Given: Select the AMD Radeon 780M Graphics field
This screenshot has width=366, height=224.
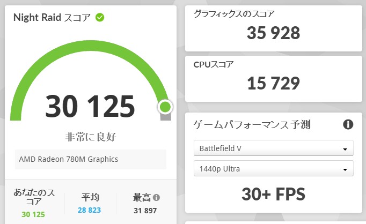Looking at the screenshot, I should click(91, 159).
